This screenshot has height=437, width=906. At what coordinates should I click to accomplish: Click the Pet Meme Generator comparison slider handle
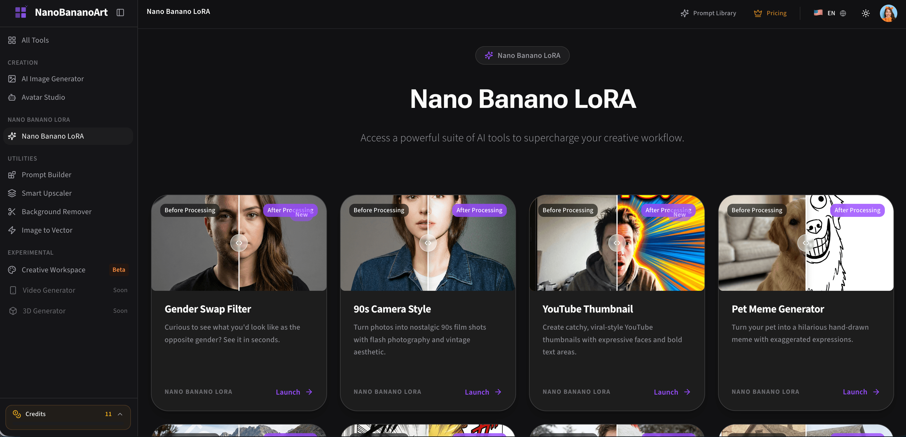coord(806,243)
